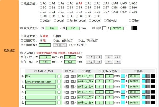Image resolution: width=159 pixels, height=107 pixels.
Task: Open help icon next to 自定义大小
Action: coord(22,28)
